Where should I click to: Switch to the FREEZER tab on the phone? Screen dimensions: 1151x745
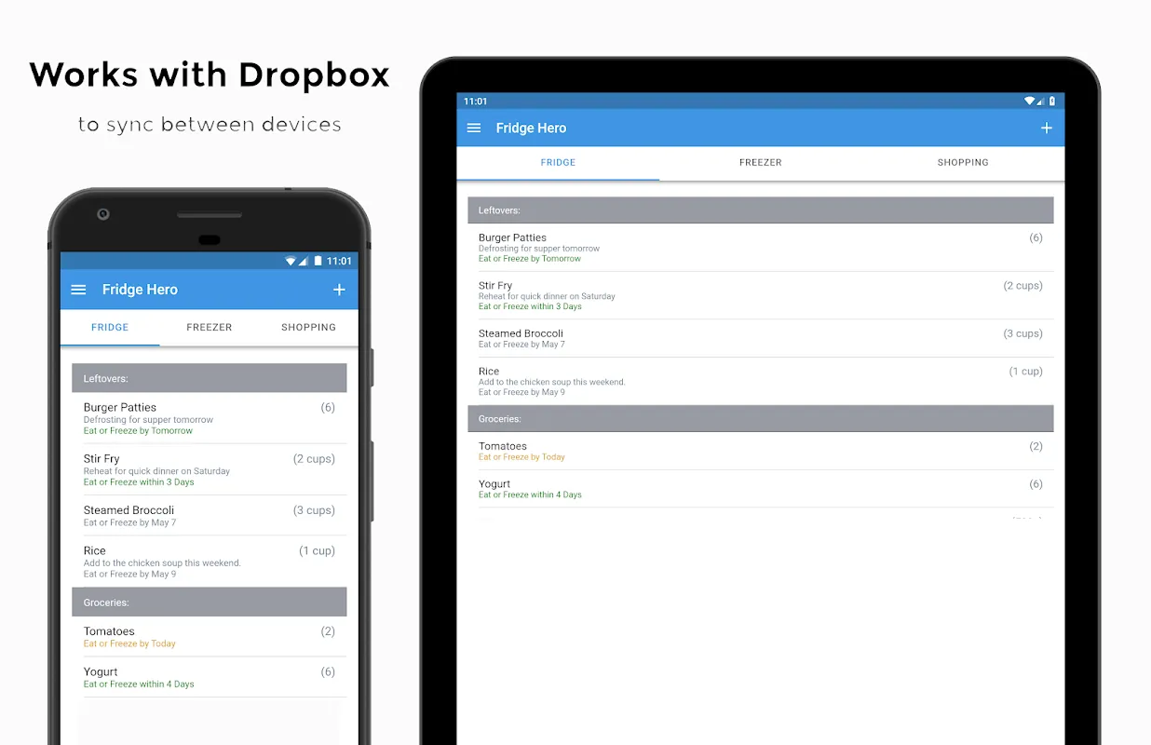pyautogui.click(x=209, y=327)
